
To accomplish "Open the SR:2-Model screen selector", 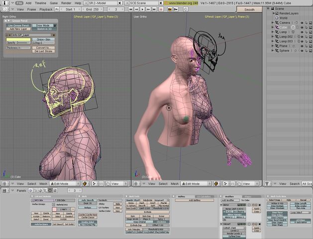I will point(86,3).
